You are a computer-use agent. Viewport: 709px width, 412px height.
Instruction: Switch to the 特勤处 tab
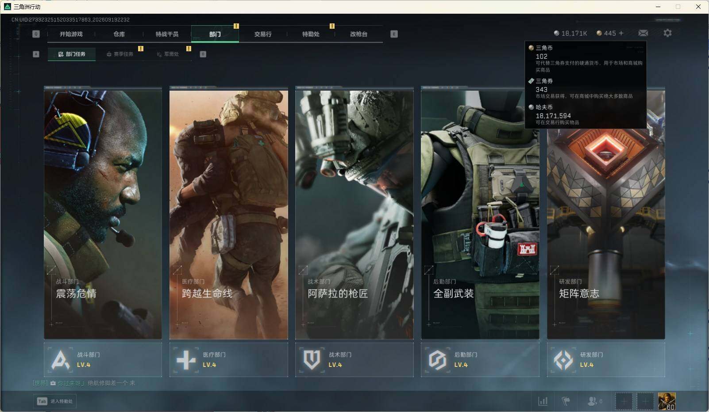(311, 34)
